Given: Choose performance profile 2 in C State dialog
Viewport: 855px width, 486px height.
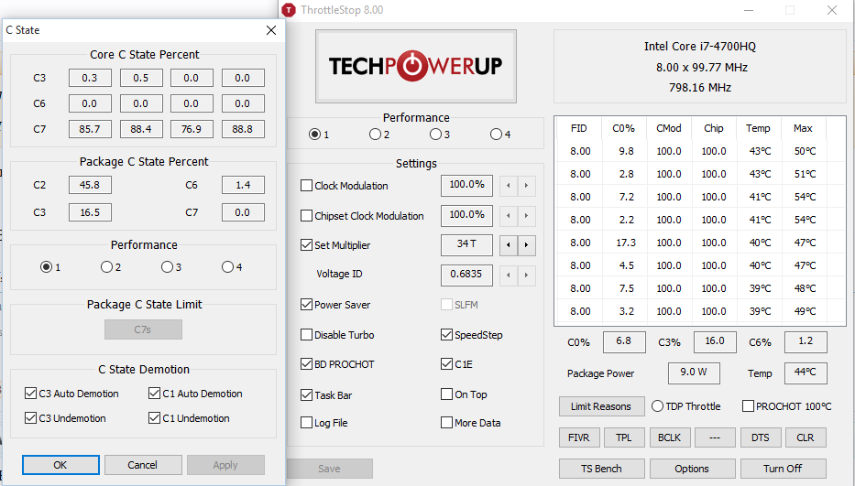Looking at the screenshot, I should [106, 267].
